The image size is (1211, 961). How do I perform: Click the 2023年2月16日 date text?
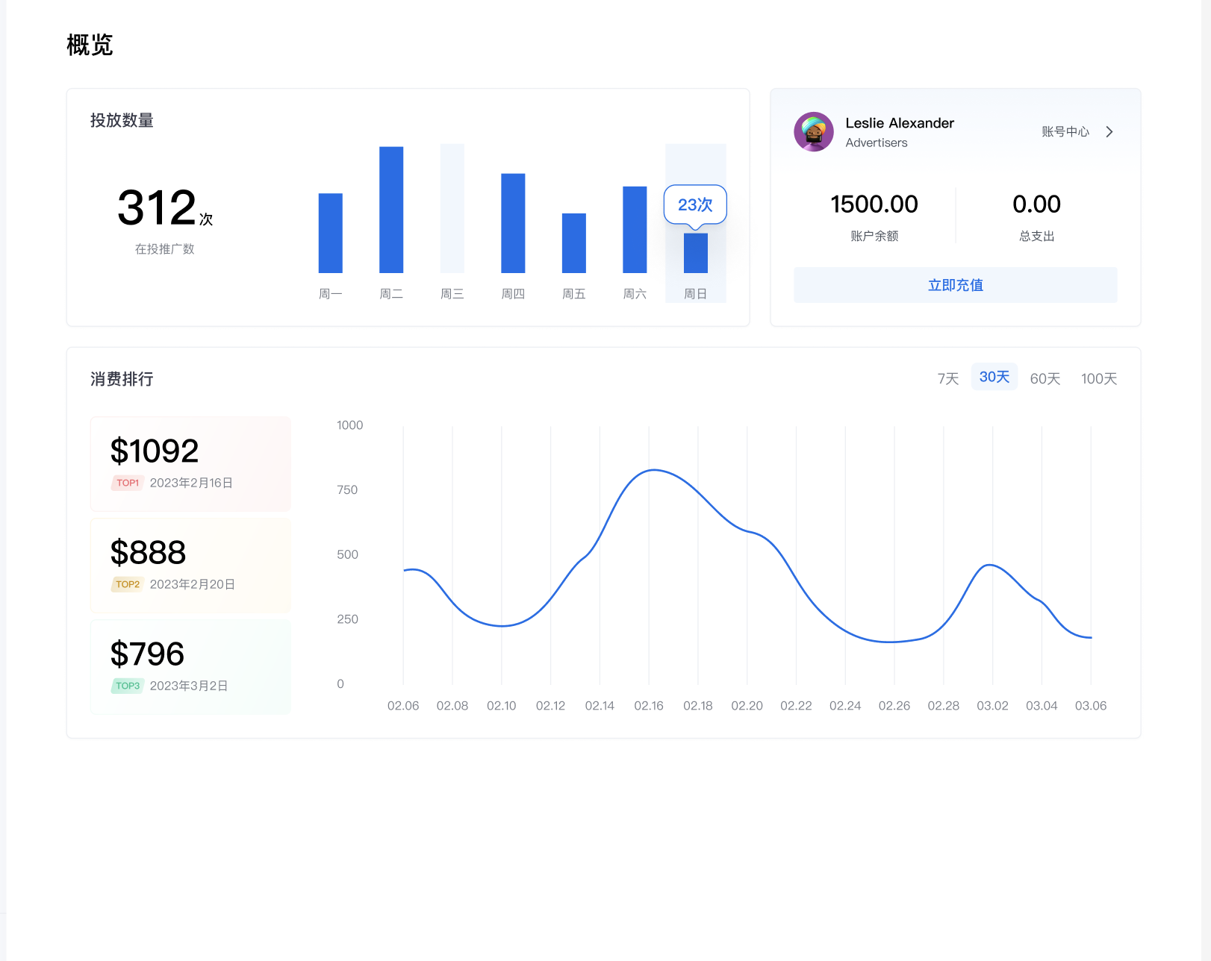click(x=191, y=483)
